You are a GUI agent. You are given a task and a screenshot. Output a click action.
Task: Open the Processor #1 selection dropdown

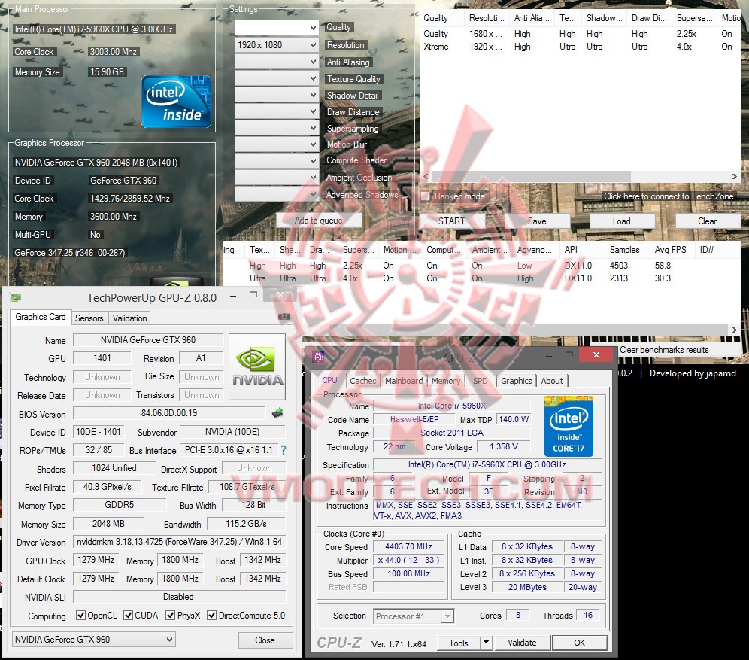click(x=414, y=616)
